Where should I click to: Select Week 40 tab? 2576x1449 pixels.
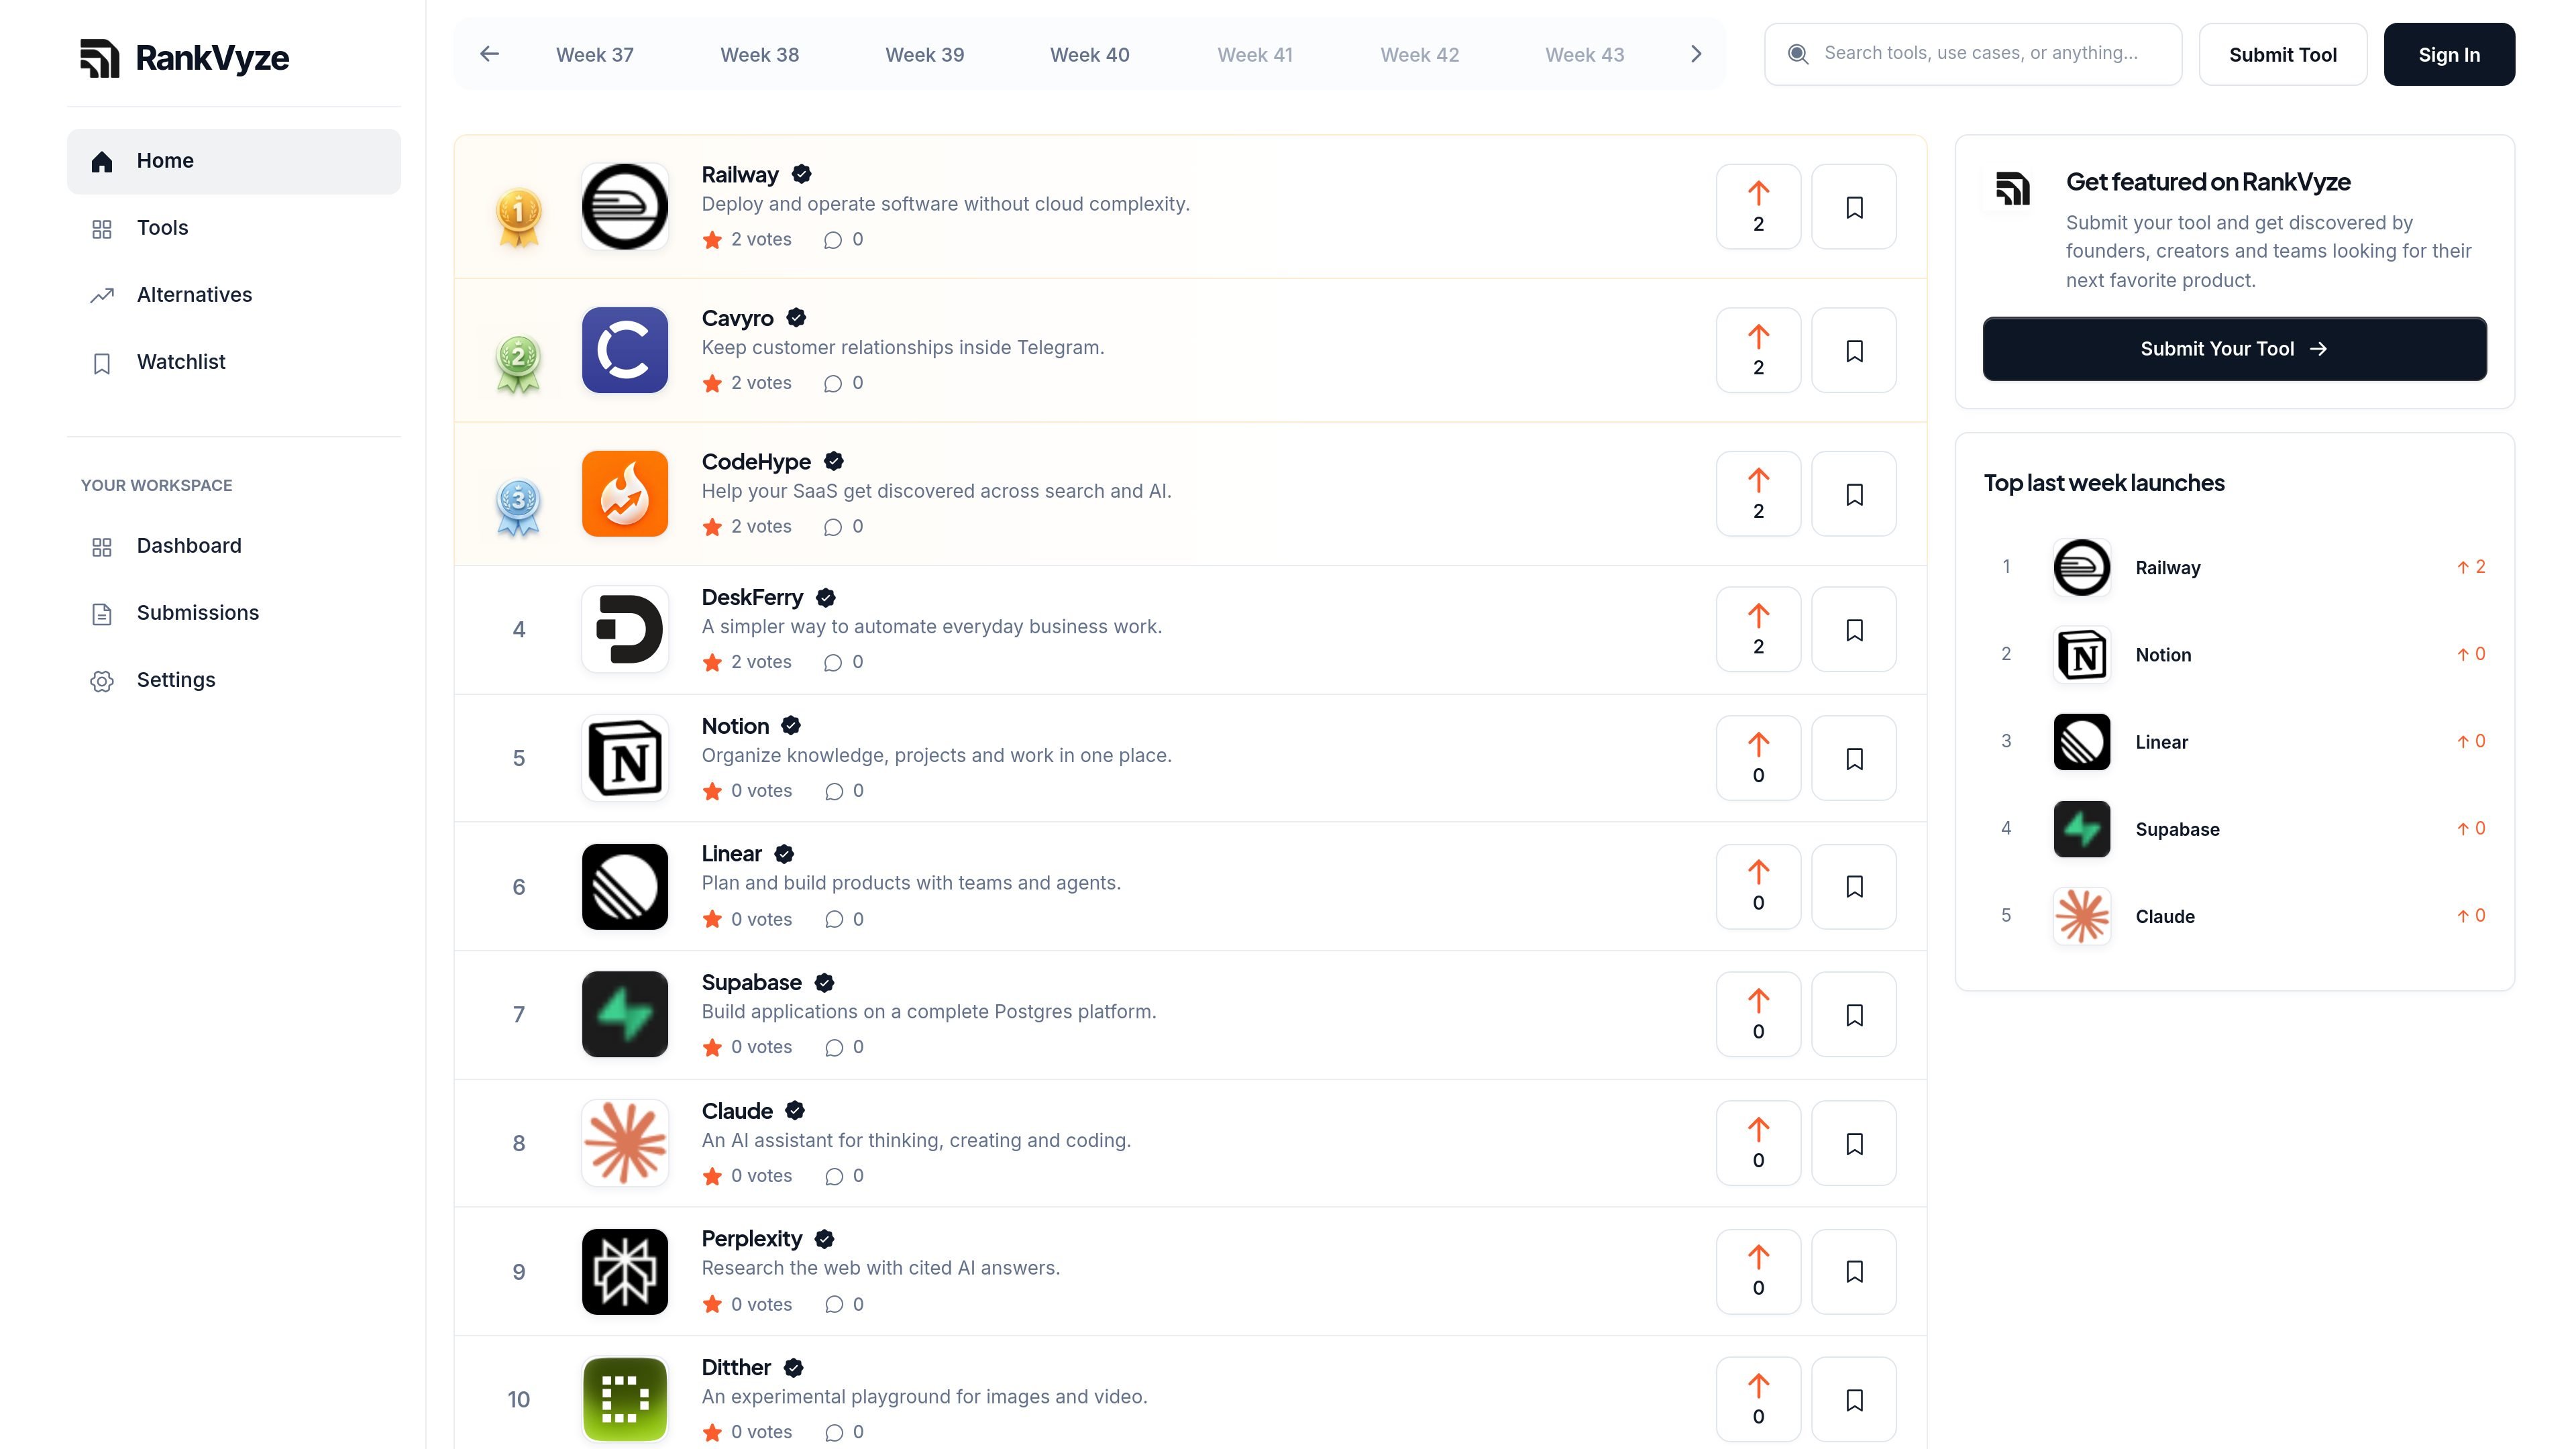tap(1090, 55)
